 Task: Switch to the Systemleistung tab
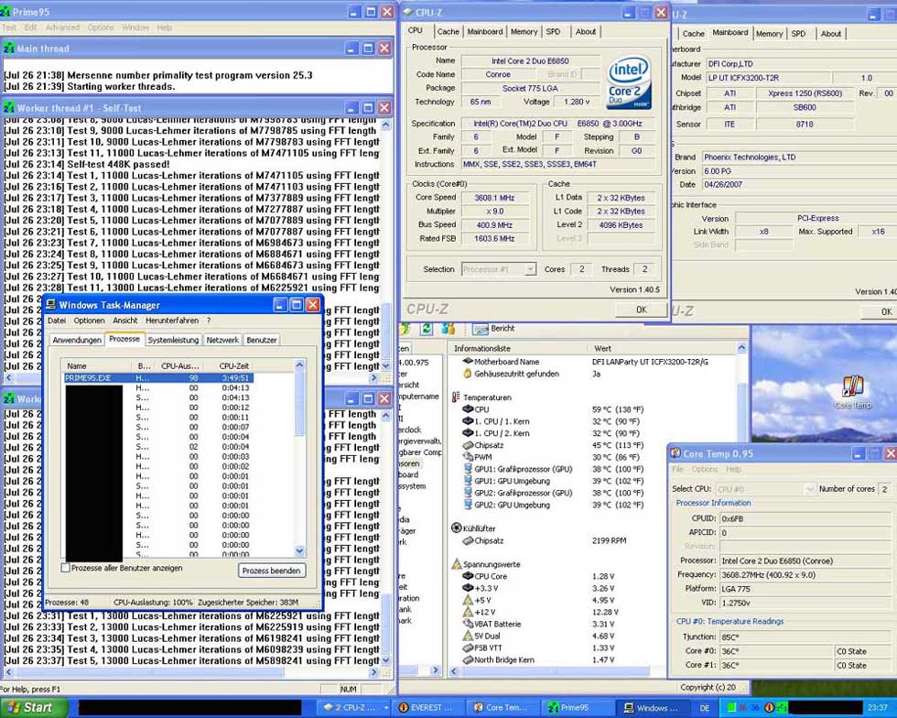pos(173,340)
